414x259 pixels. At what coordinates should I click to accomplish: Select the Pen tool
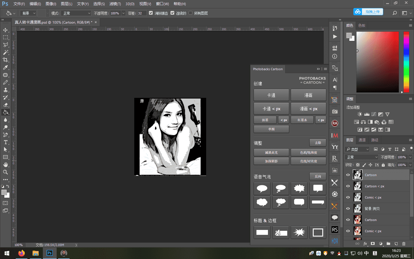click(x=5, y=135)
